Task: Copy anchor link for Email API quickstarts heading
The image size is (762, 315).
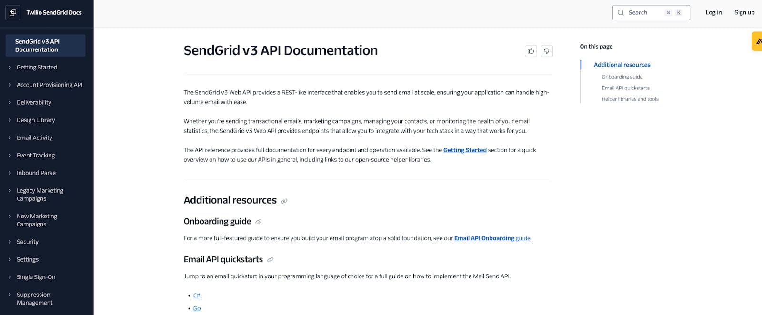Action: [271, 260]
